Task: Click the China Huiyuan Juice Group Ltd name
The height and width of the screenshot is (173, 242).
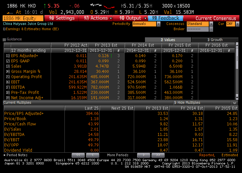Action: 28,24
